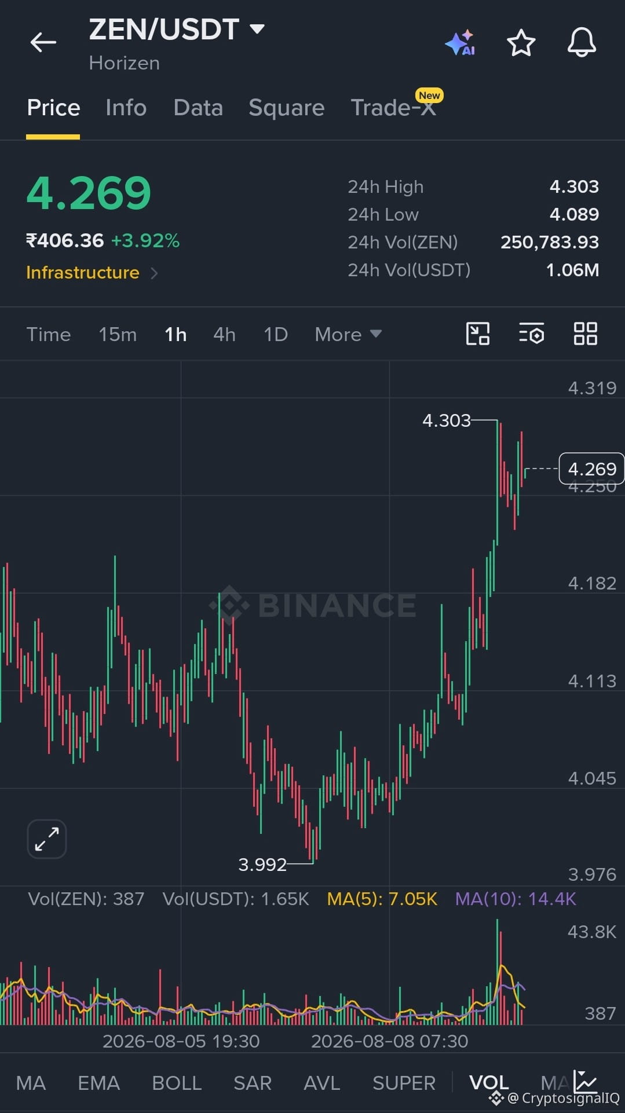Tap the Horizen coin name

124,63
